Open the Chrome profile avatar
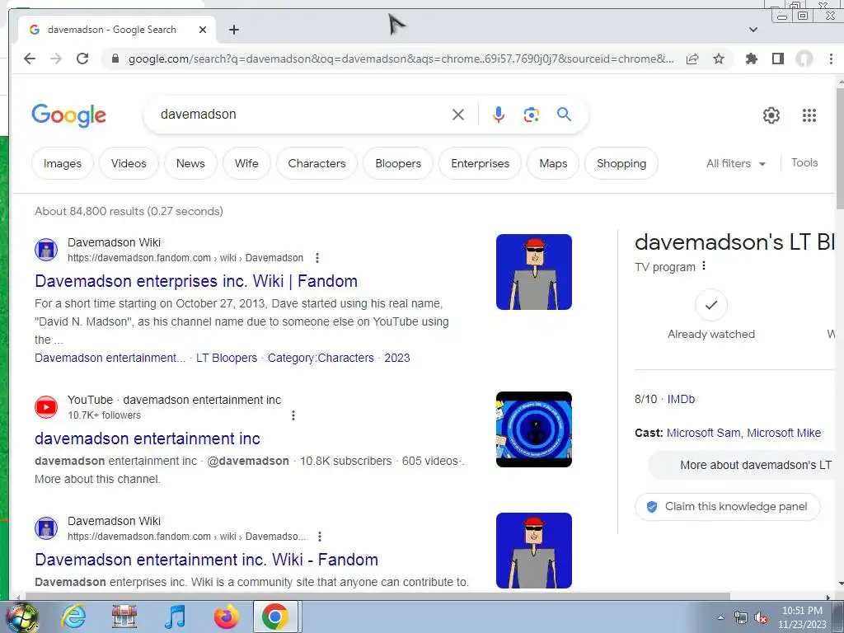The height and width of the screenshot is (633, 844). 804,59
